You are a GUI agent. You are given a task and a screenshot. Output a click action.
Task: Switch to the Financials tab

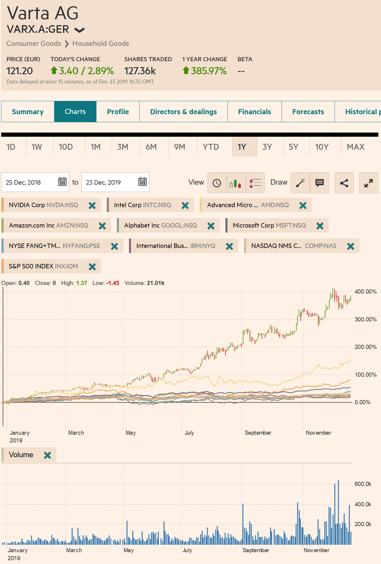tap(254, 112)
